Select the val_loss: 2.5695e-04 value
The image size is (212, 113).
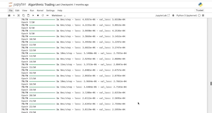[112, 98]
